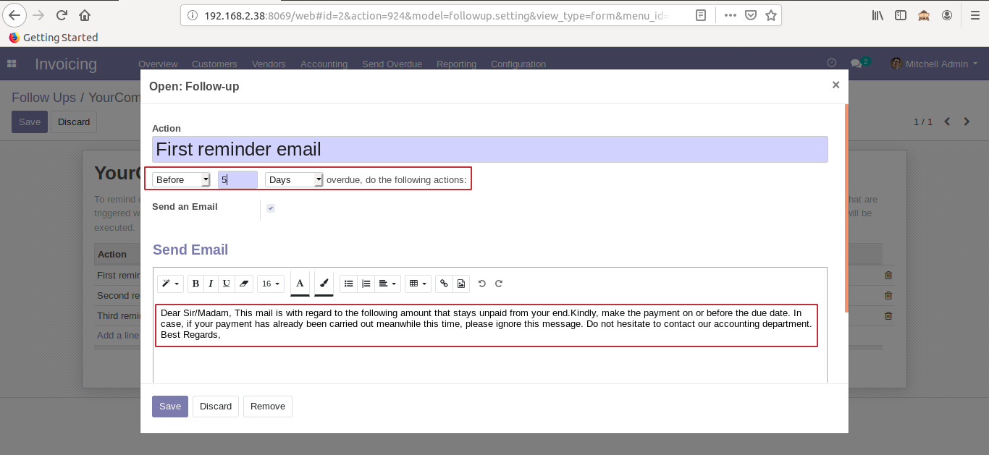This screenshot has width=989, height=455.
Task: Insert an ordered numbered list
Action: tap(366, 284)
